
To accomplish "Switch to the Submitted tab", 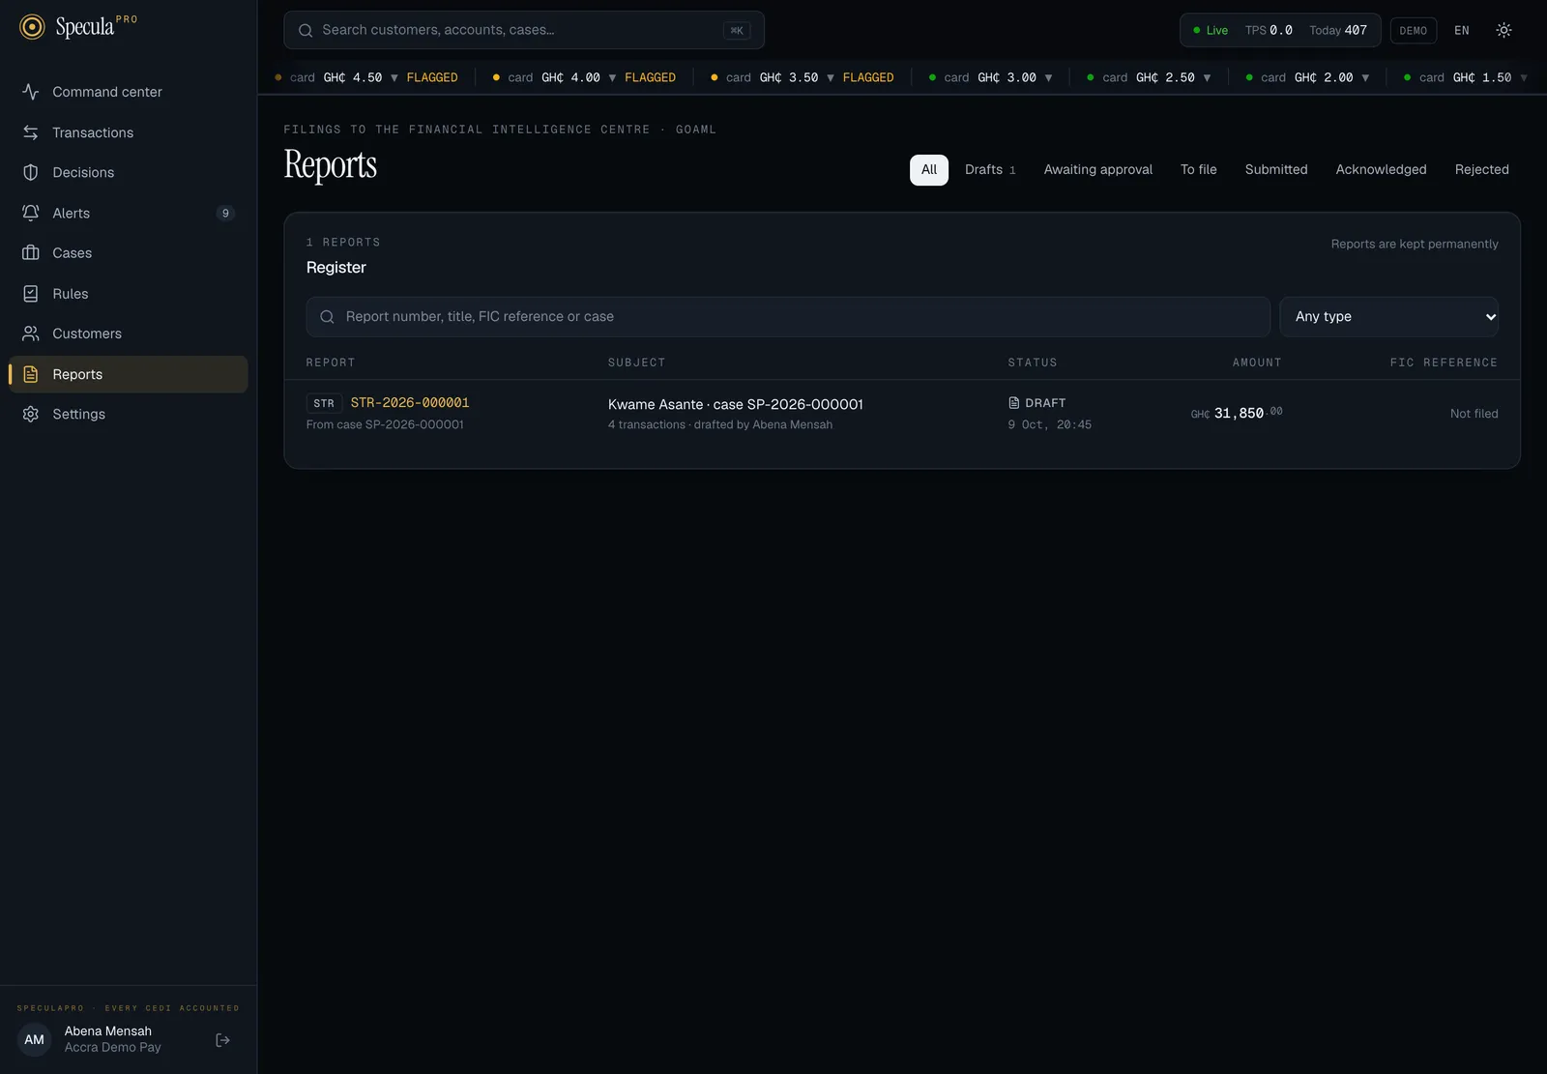I will tap(1275, 170).
